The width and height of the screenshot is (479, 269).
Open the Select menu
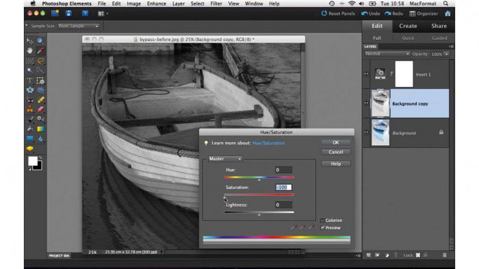pos(197,3)
